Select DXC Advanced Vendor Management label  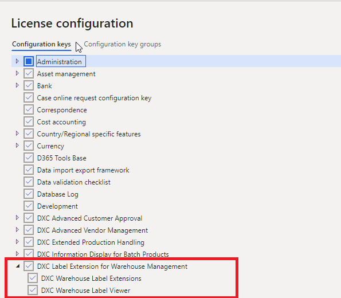click(x=92, y=230)
